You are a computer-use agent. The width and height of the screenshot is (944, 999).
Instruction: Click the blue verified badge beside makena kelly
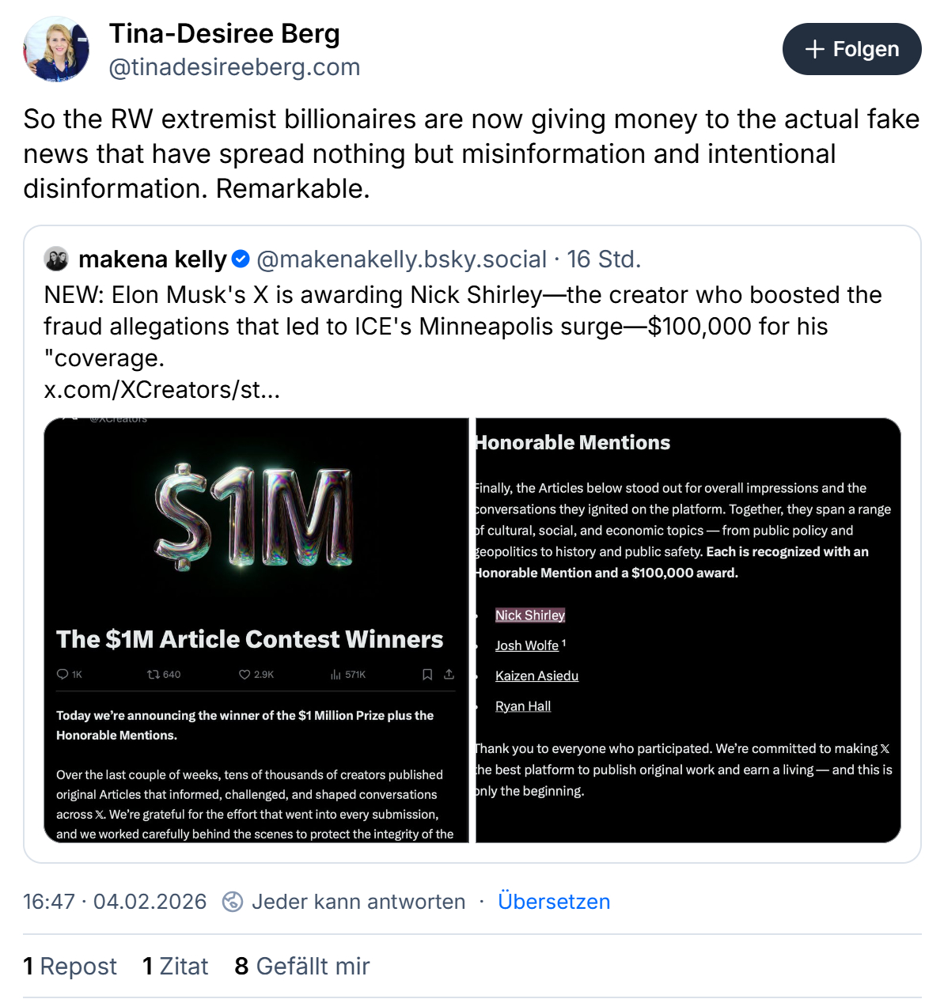241,259
